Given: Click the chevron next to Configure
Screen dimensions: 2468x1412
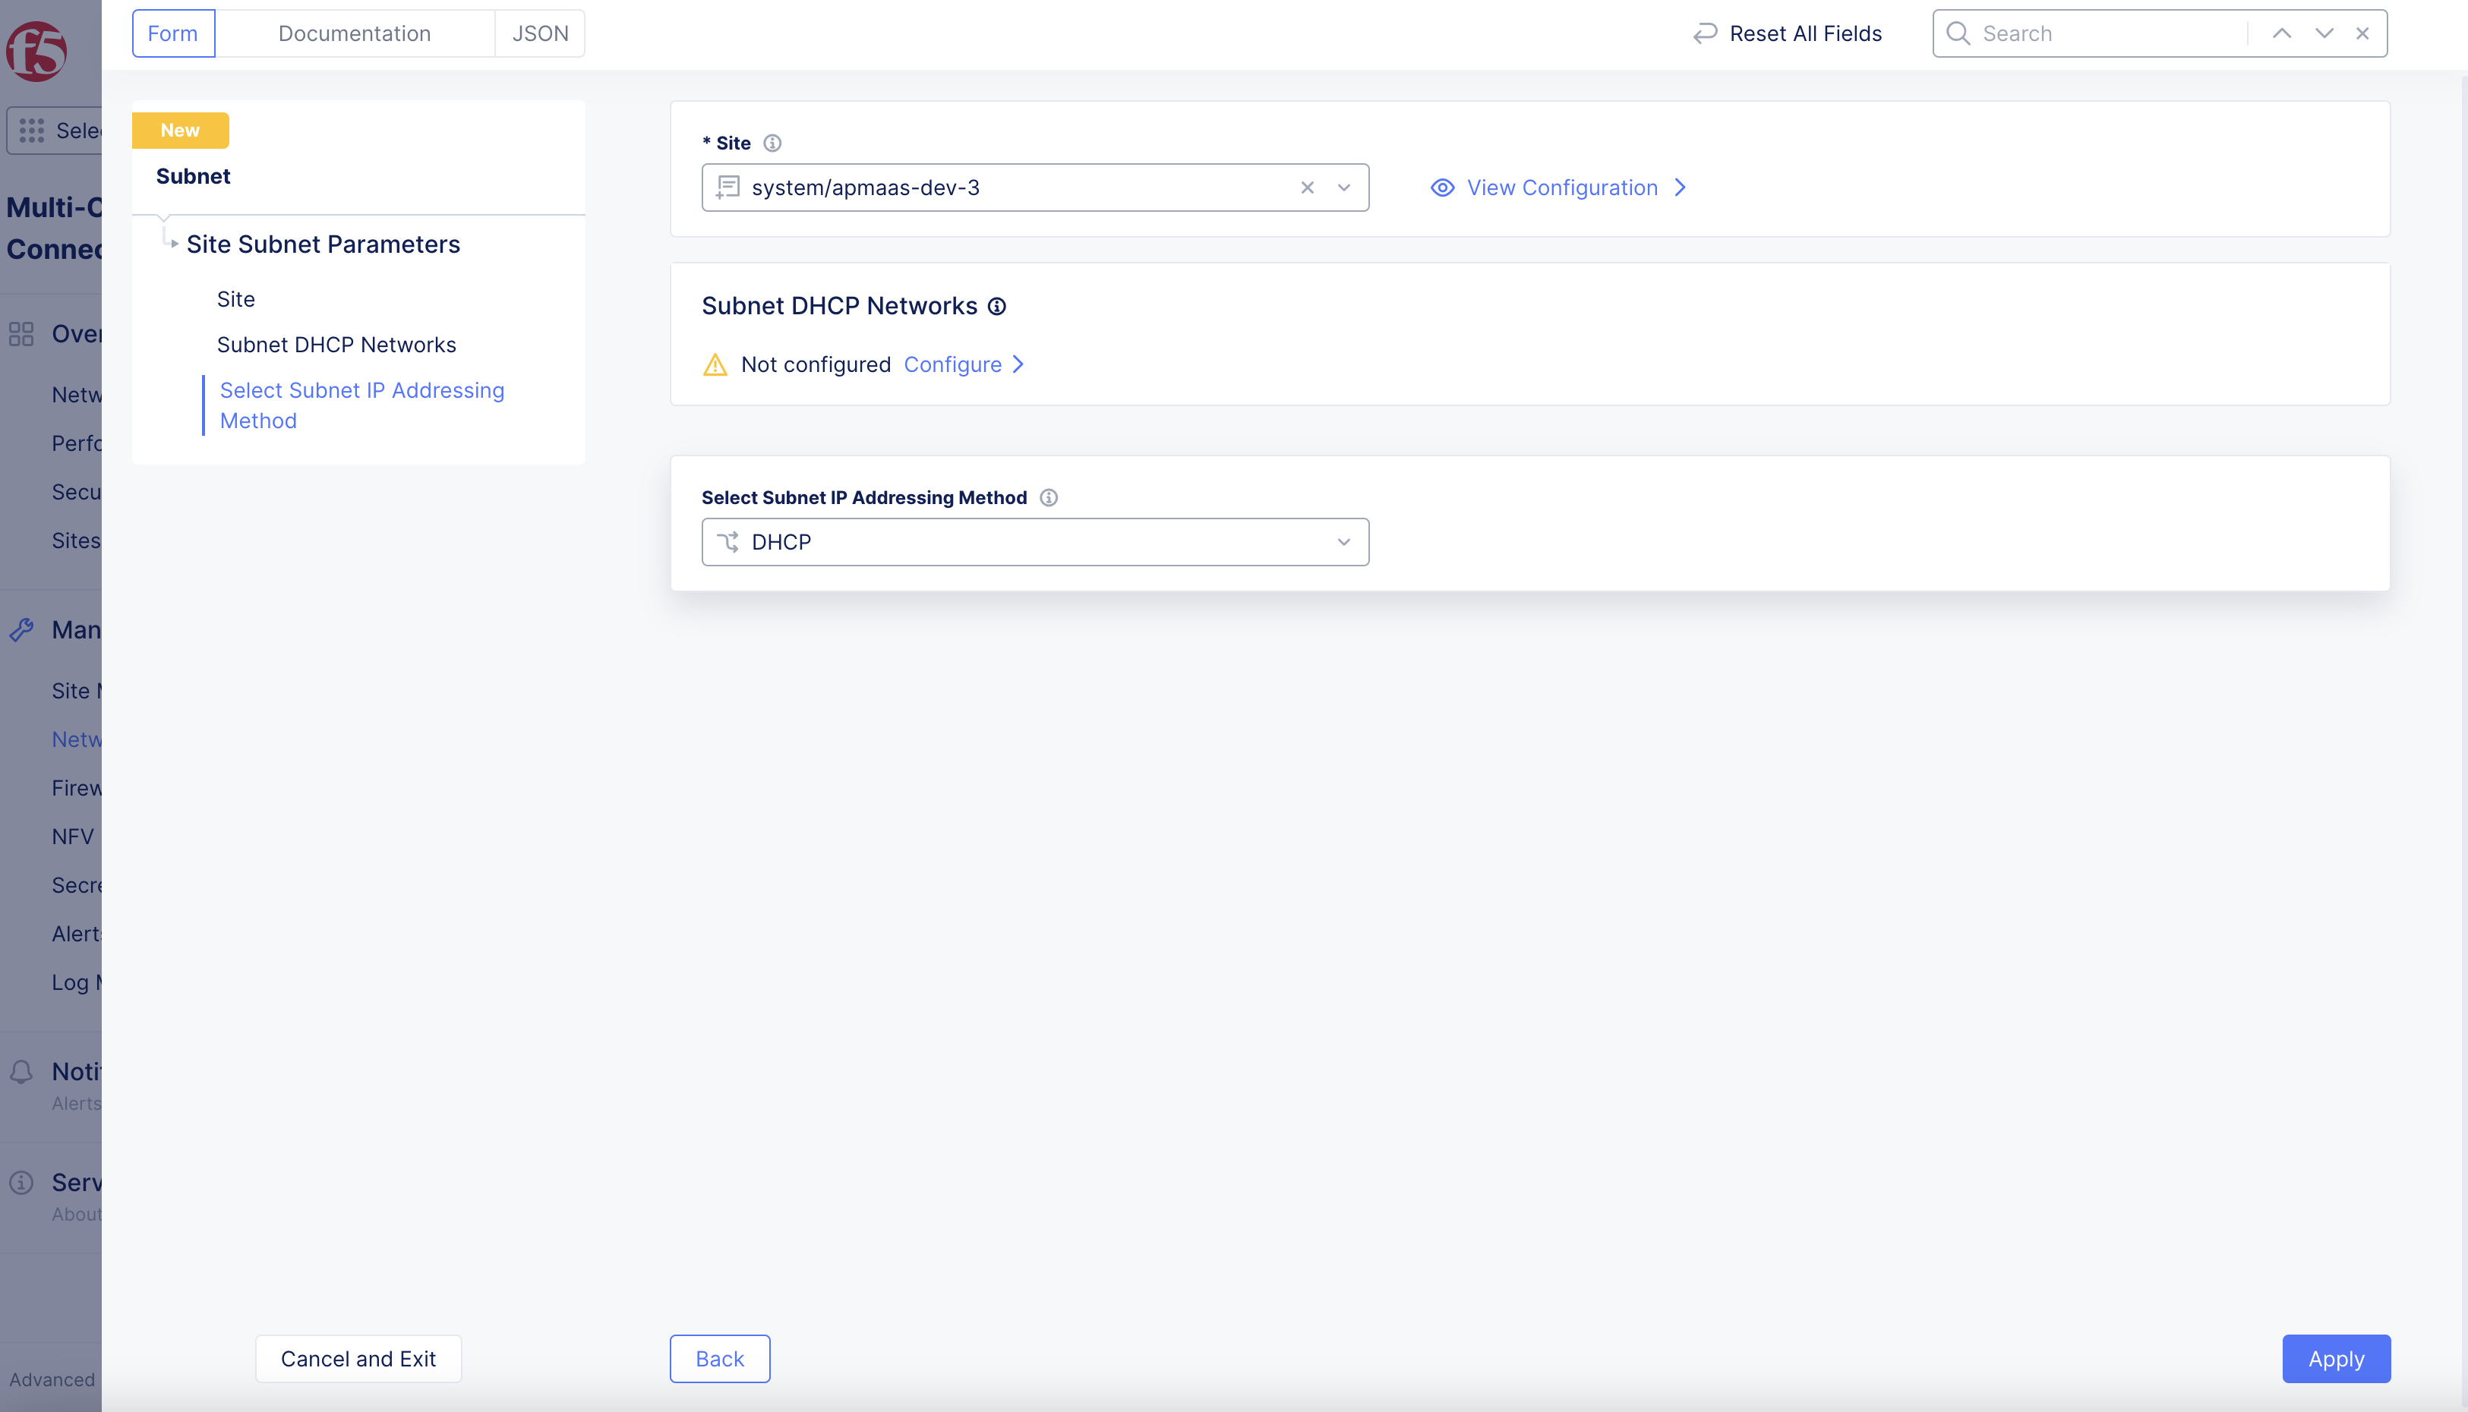Looking at the screenshot, I should (1018, 364).
